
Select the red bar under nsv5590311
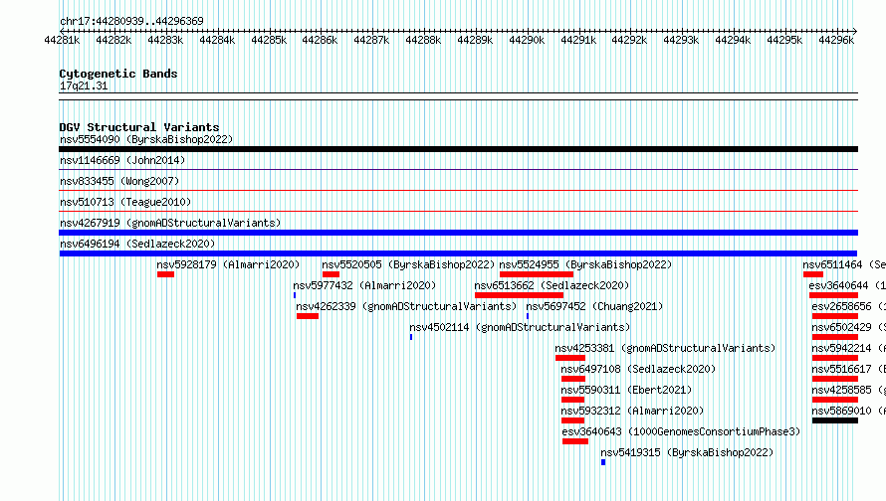coord(573,400)
